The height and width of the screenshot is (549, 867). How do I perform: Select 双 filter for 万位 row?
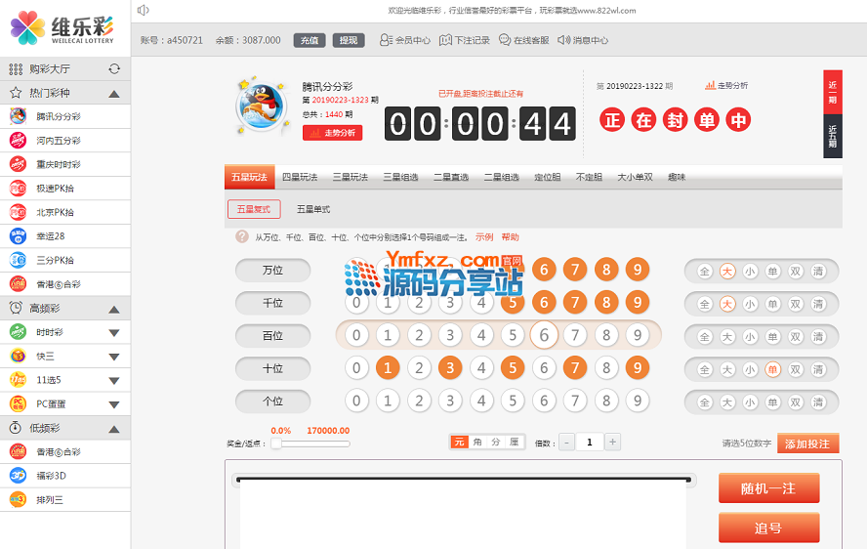click(795, 272)
